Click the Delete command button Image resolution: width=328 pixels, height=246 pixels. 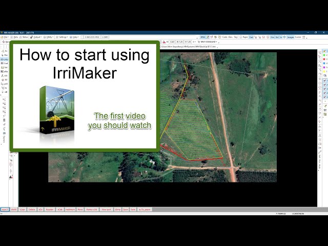tap(32, 210)
